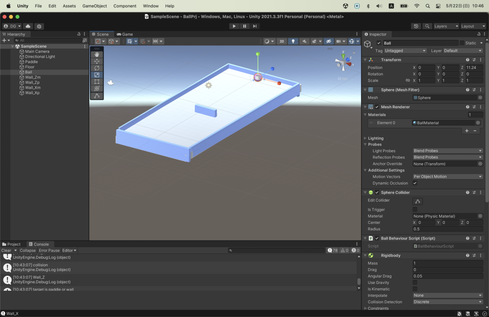Toggle console Collapse button

point(28,251)
